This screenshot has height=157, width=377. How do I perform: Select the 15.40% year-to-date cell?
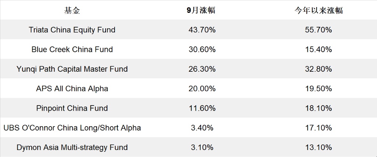(318, 49)
